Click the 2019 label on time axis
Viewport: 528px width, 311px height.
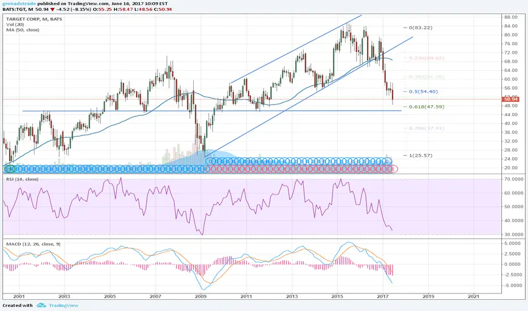(428, 296)
